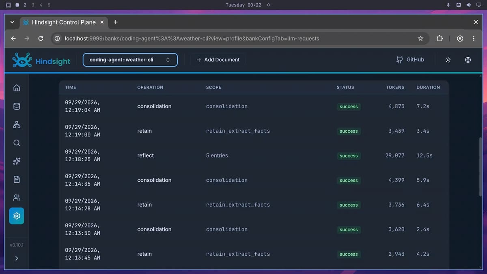Open the browser extensions icon

440,39
